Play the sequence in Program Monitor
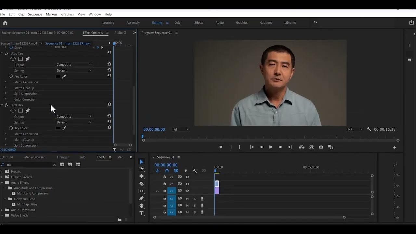The image size is (416, 234). coord(271,147)
